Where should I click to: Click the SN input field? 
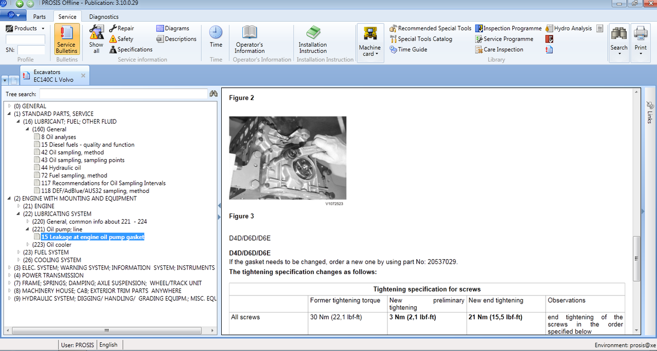(x=31, y=50)
